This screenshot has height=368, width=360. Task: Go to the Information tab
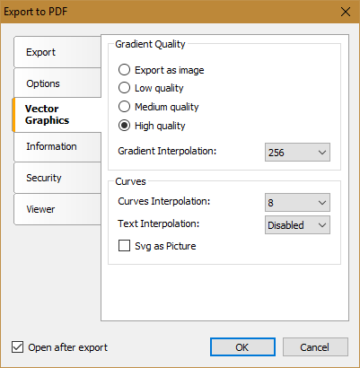point(57,146)
